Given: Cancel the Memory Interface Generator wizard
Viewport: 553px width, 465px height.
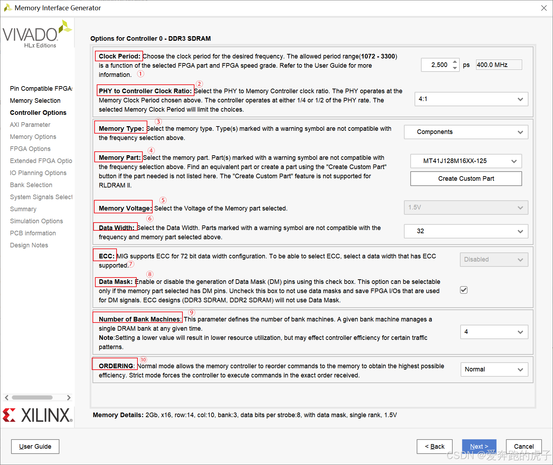Looking at the screenshot, I should tap(524, 447).
